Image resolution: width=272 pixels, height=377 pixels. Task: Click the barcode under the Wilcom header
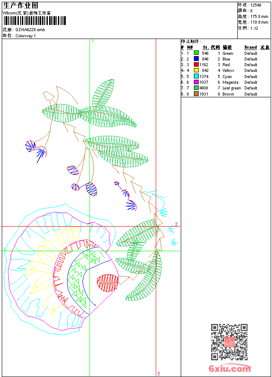(34, 21)
